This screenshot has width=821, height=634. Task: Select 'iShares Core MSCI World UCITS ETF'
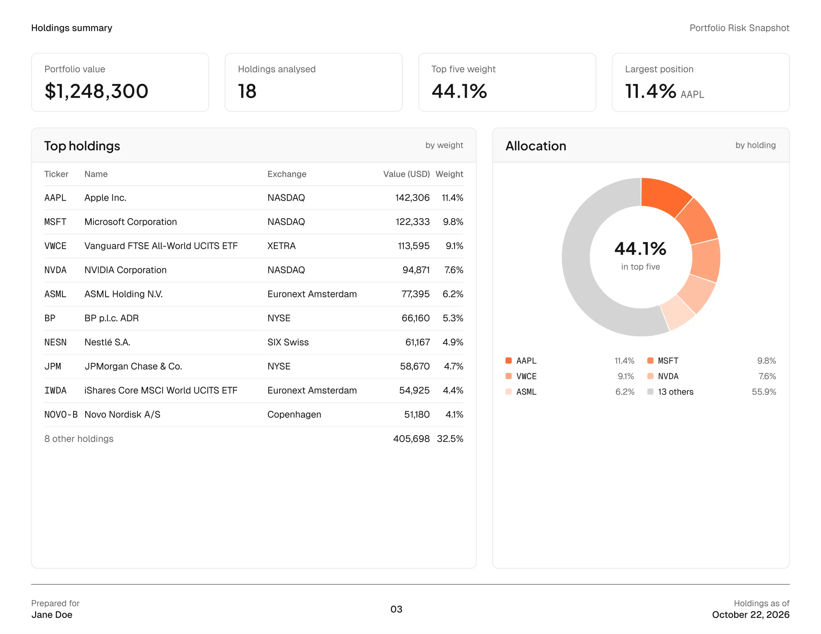[x=161, y=390]
